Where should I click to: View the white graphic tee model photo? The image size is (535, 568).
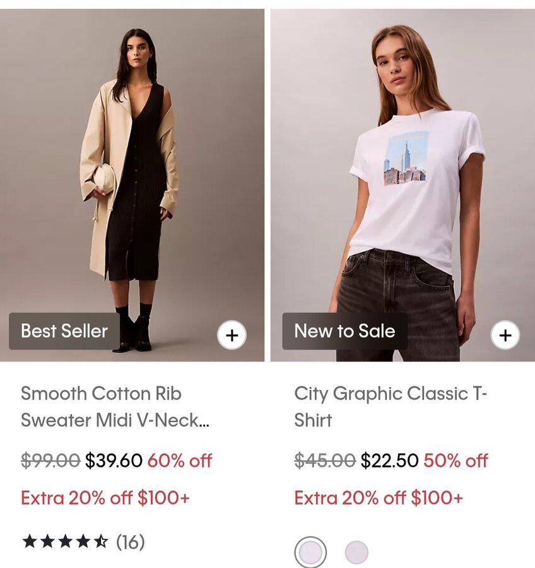(x=403, y=185)
